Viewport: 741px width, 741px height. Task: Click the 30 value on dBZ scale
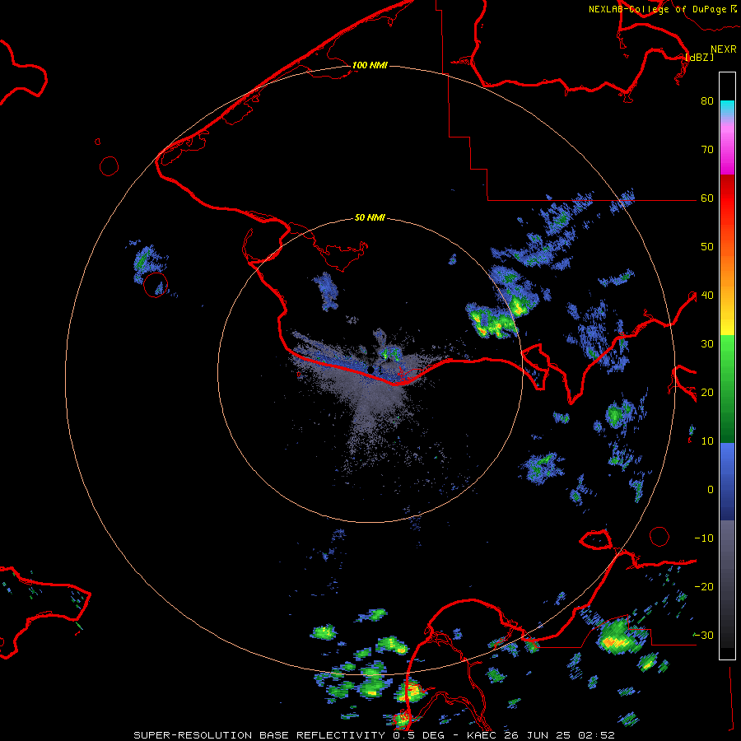point(707,343)
